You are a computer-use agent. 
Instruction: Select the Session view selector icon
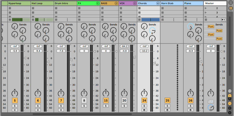coord(231,8)
